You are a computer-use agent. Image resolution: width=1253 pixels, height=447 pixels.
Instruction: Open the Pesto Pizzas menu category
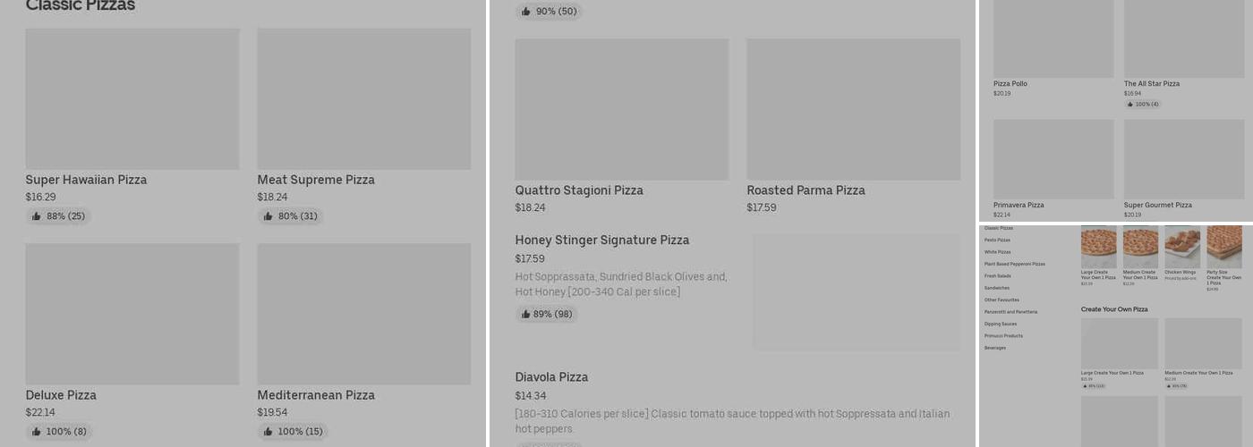click(997, 240)
